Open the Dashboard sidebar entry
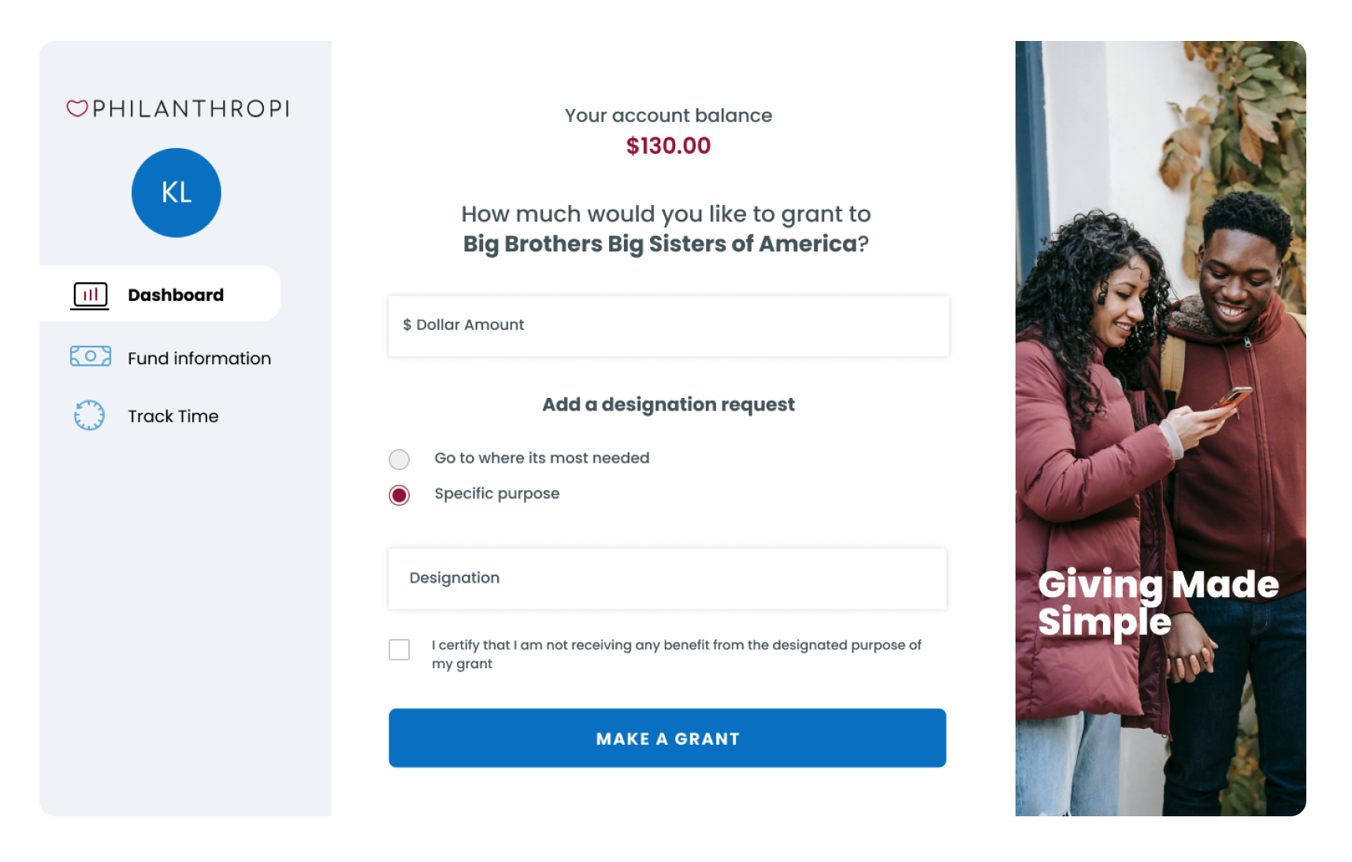This screenshot has height=862, width=1352. point(174,294)
